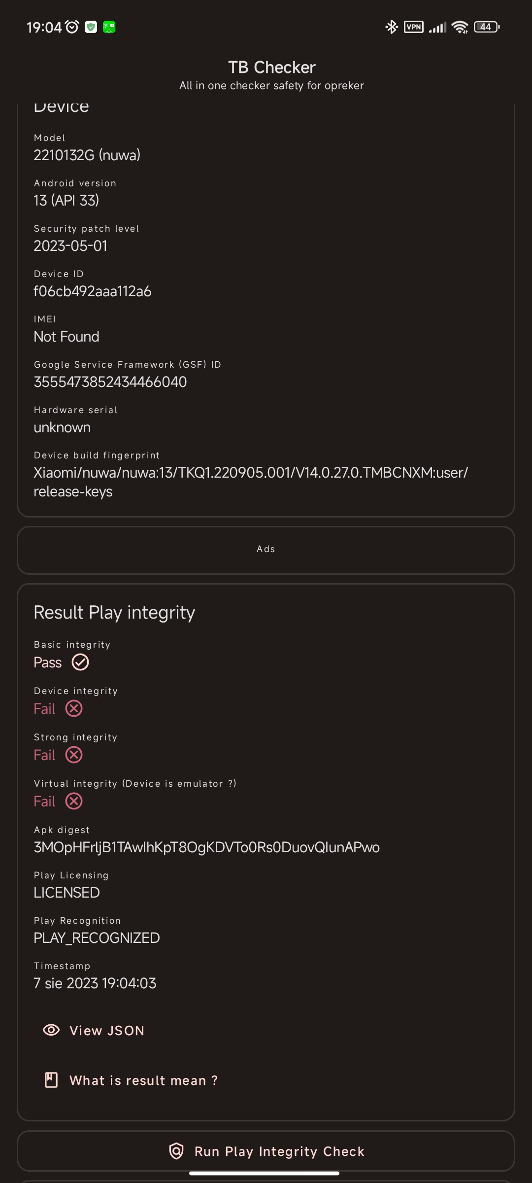Tap the eye icon beside View JSON

[x=51, y=1030]
